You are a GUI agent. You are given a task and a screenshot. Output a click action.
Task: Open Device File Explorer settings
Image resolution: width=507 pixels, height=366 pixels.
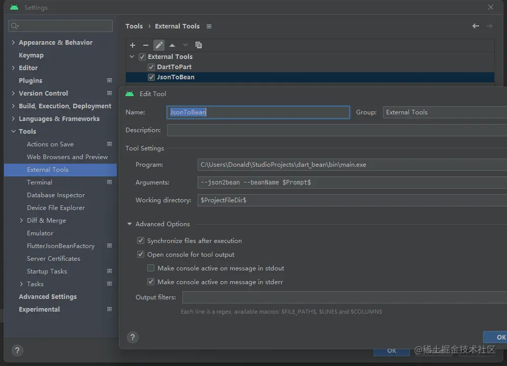click(x=56, y=207)
